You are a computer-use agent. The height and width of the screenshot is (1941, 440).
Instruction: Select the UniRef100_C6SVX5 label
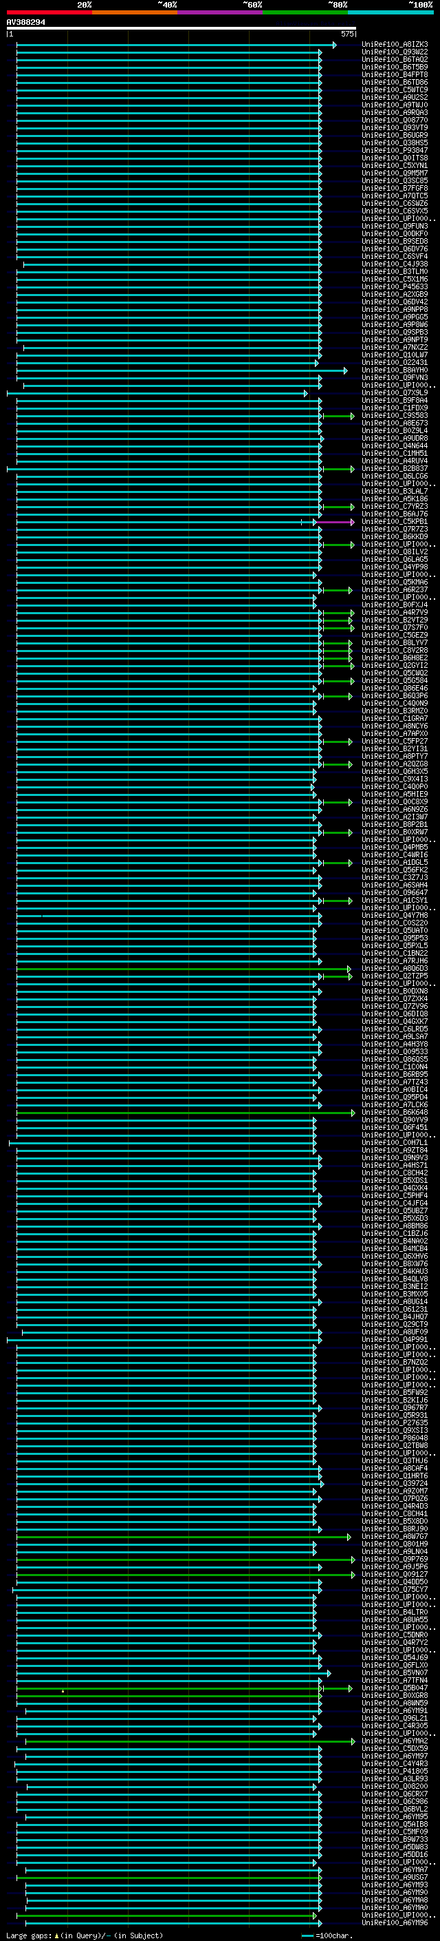coord(395,211)
